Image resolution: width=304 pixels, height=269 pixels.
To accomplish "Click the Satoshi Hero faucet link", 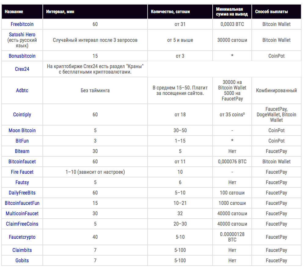I will (x=22, y=35).
